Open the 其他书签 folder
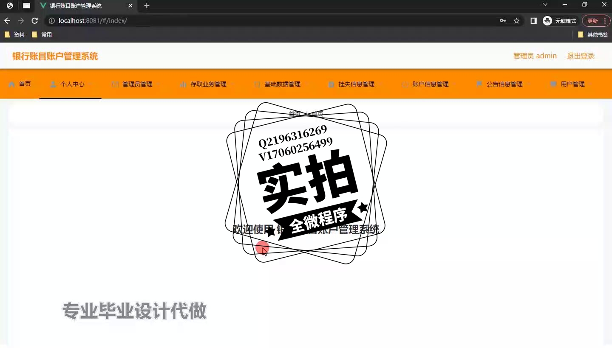 (593, 35)
